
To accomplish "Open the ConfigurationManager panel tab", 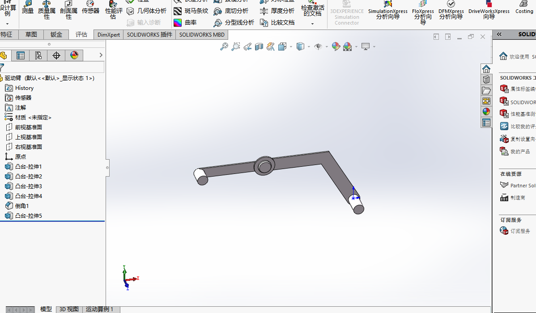I will pos(38,55).
